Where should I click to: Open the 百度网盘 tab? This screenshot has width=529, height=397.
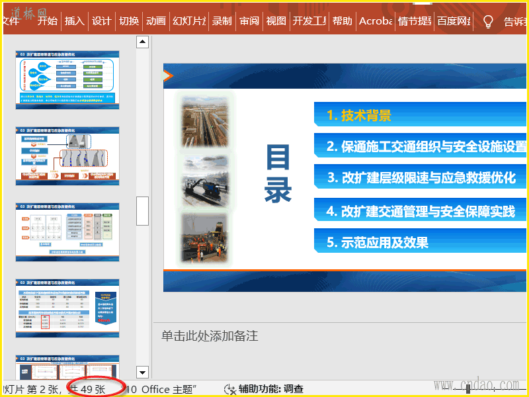pos(454,21)
